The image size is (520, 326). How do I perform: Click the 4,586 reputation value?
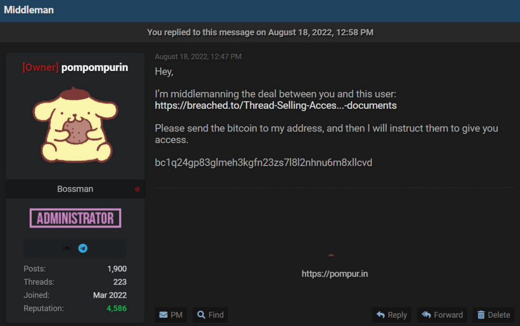click(116, 308)
